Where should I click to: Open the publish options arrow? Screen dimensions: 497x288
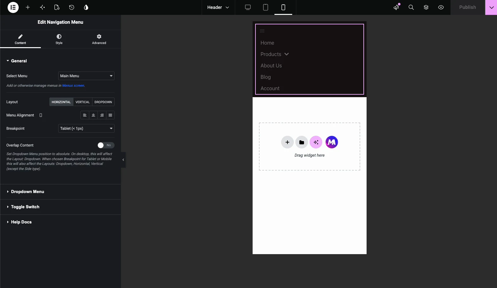491,7
